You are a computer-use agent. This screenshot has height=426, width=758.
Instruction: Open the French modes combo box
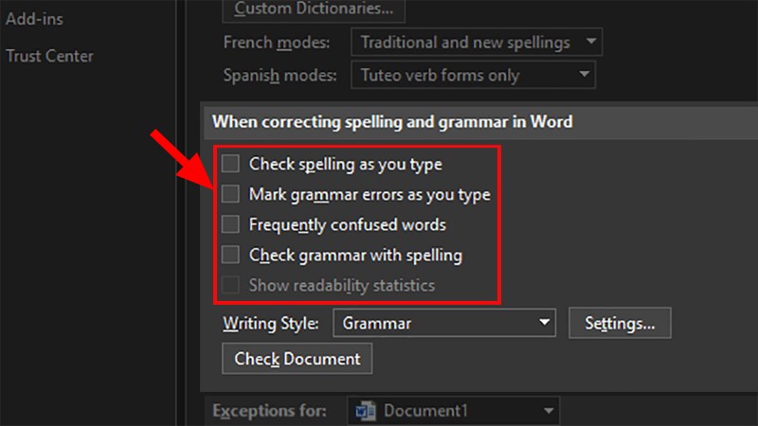pos(464,43)
